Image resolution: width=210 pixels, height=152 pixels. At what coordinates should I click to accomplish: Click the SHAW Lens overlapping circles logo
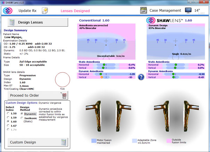point(8,11)
